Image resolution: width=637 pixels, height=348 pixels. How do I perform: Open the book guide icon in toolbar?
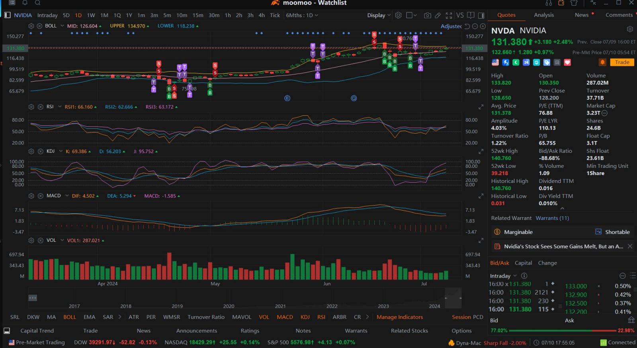click(471, 15)
